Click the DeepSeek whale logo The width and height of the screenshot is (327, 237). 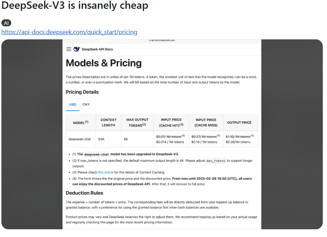point(77,49)
